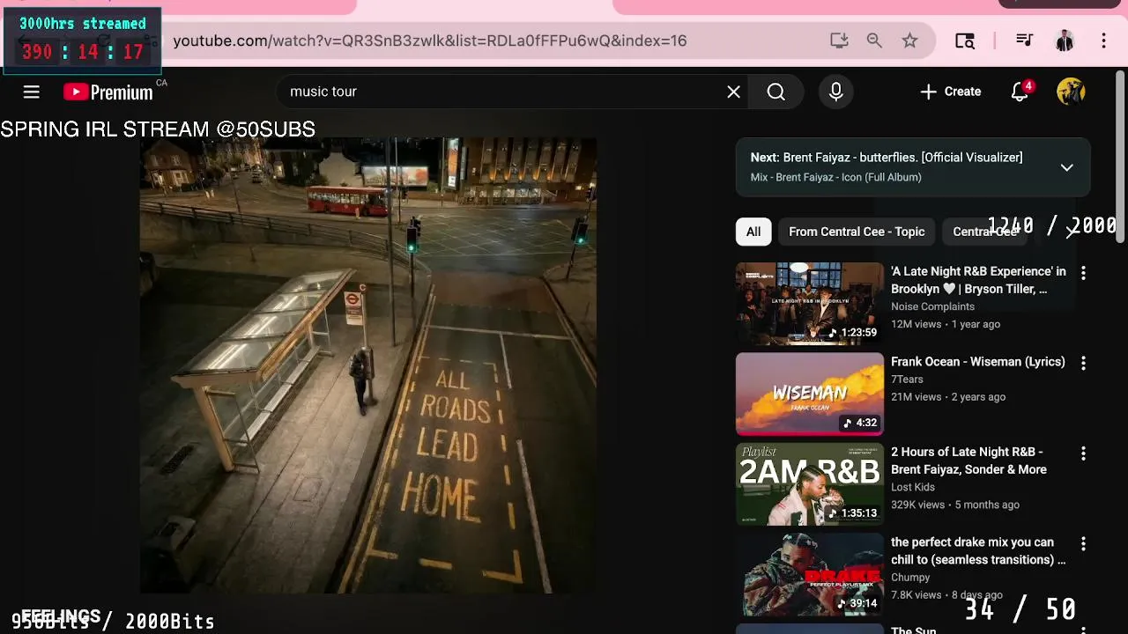This screenshot has height=634, width=1128.
Task: Open 'A Late Night R&B Experience' thumbnail
Action: (810, 304)
